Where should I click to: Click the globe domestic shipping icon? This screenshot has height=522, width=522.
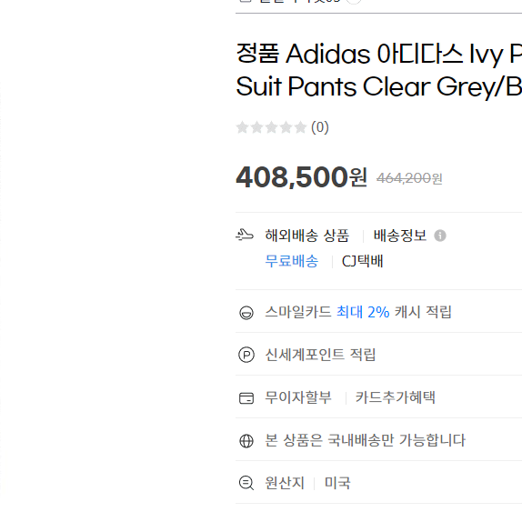[x=246, y=441]
